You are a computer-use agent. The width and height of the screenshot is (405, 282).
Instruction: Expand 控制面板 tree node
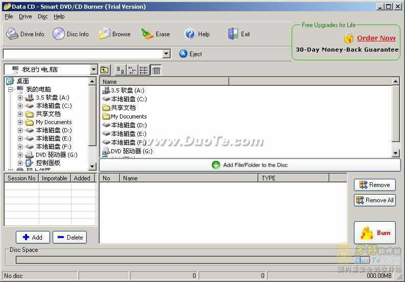point(20,163)
